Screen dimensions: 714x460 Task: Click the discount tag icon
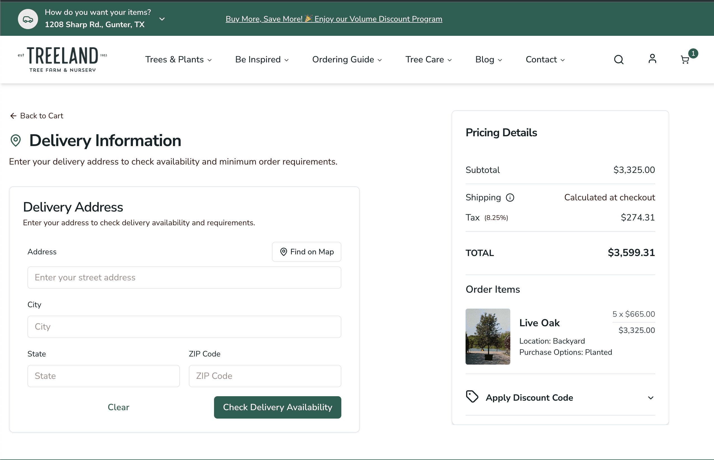tap(472, 397)
